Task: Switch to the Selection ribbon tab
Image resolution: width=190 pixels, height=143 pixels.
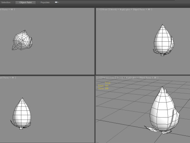Action: pyautogui.click(x=6, y=2)
